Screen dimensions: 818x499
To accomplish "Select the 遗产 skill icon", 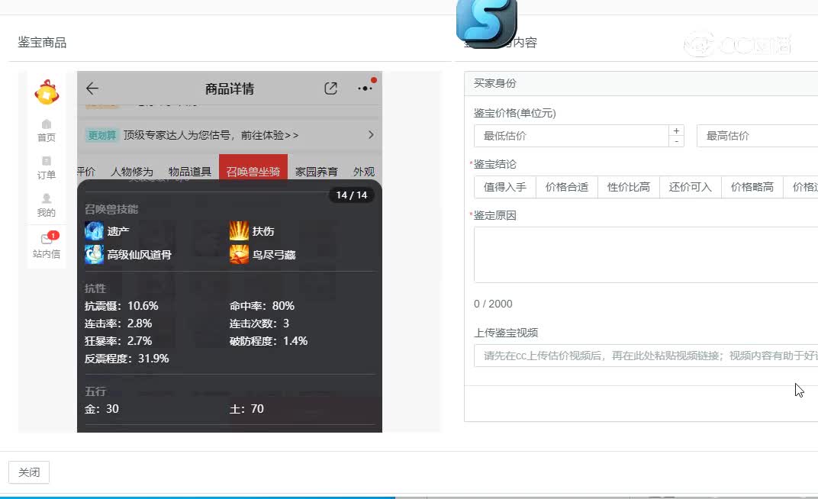I will 95,231.
